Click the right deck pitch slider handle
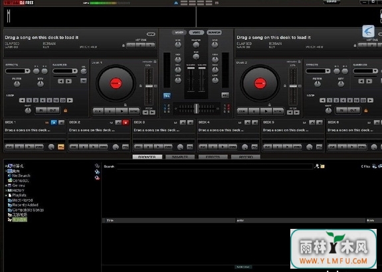The height and width of the screenshot is (272, 382). 293,86
